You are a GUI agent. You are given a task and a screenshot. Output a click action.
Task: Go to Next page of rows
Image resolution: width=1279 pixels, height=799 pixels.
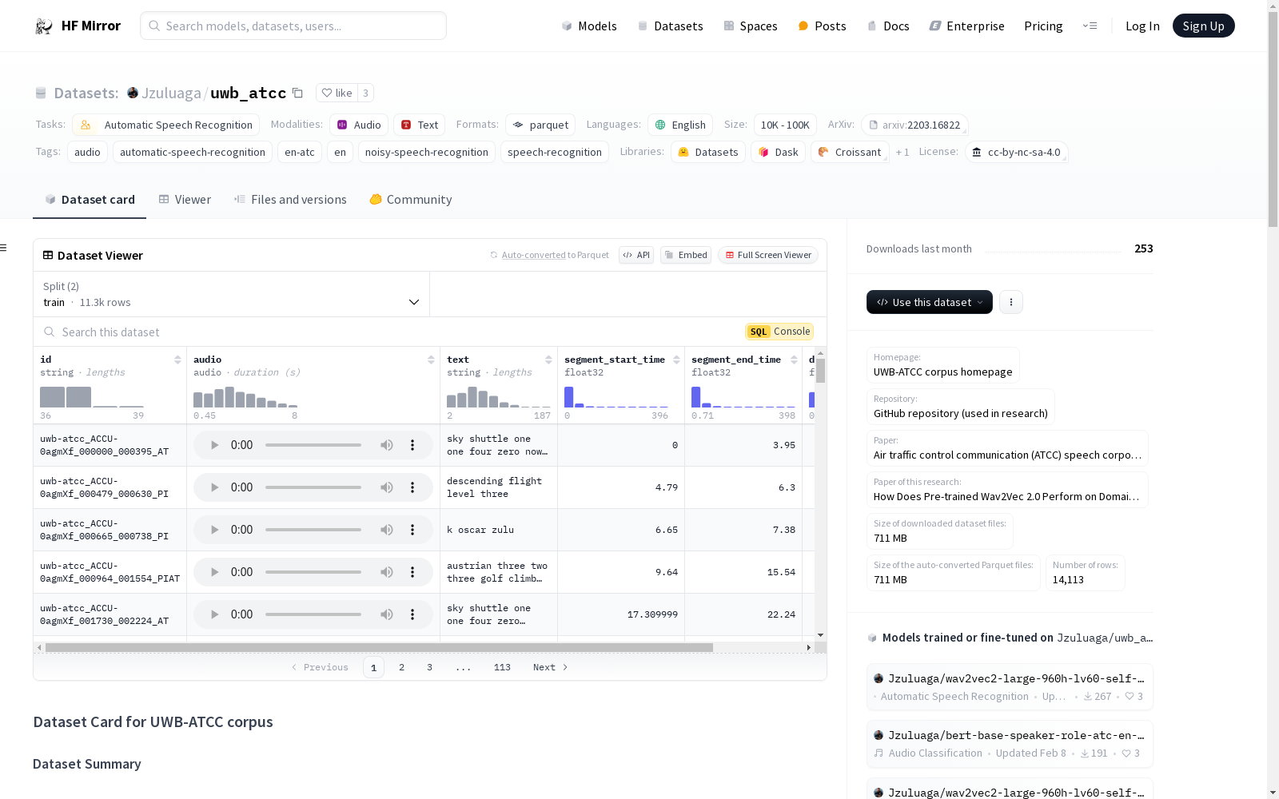550,667
